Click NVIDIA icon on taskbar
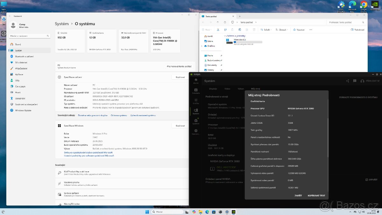This screenshot has width=382, height=215. coord(234,212)
